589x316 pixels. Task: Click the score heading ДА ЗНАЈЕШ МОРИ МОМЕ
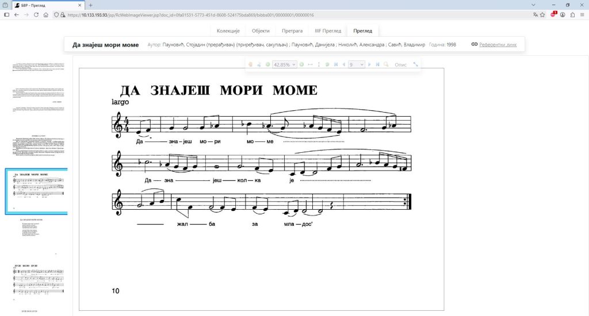tap(219, 90)
